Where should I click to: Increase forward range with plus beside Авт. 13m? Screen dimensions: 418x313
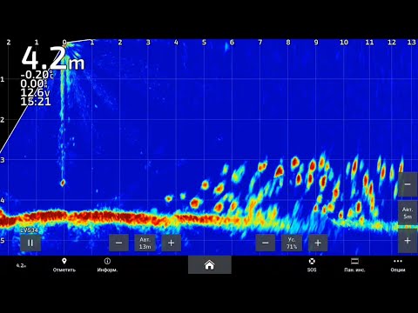coord(172,243)
